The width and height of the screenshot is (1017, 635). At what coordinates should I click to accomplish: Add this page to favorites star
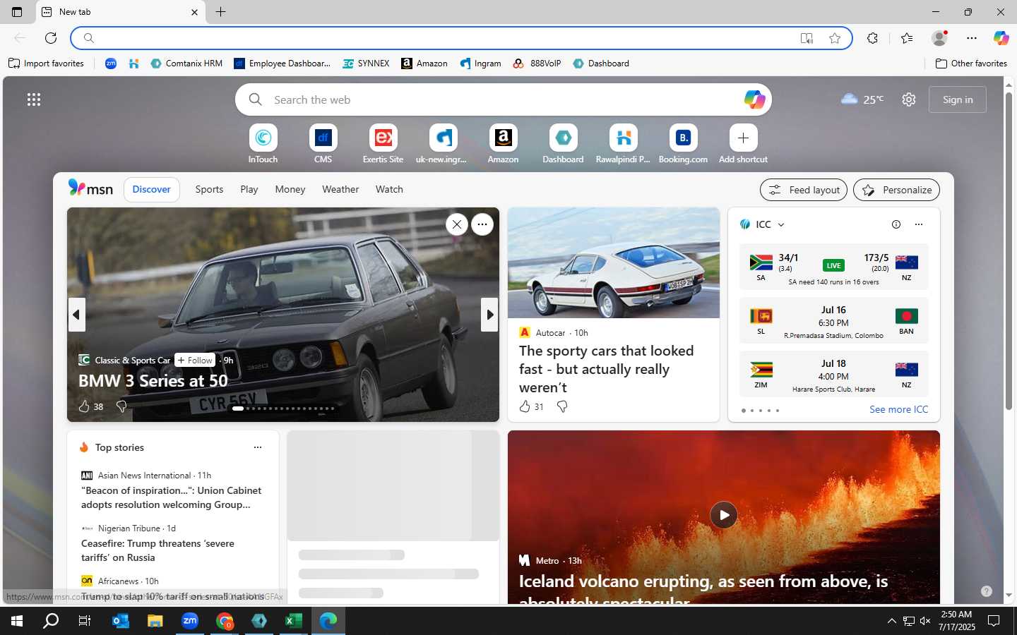[835, 38]
